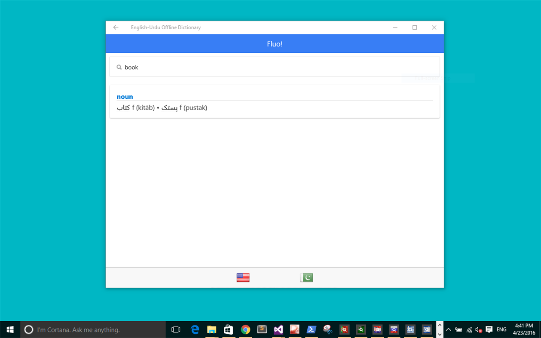541x338 pixels.
Task: Open the Windows Store taskbar icon
Action: (x=228, y=329)
